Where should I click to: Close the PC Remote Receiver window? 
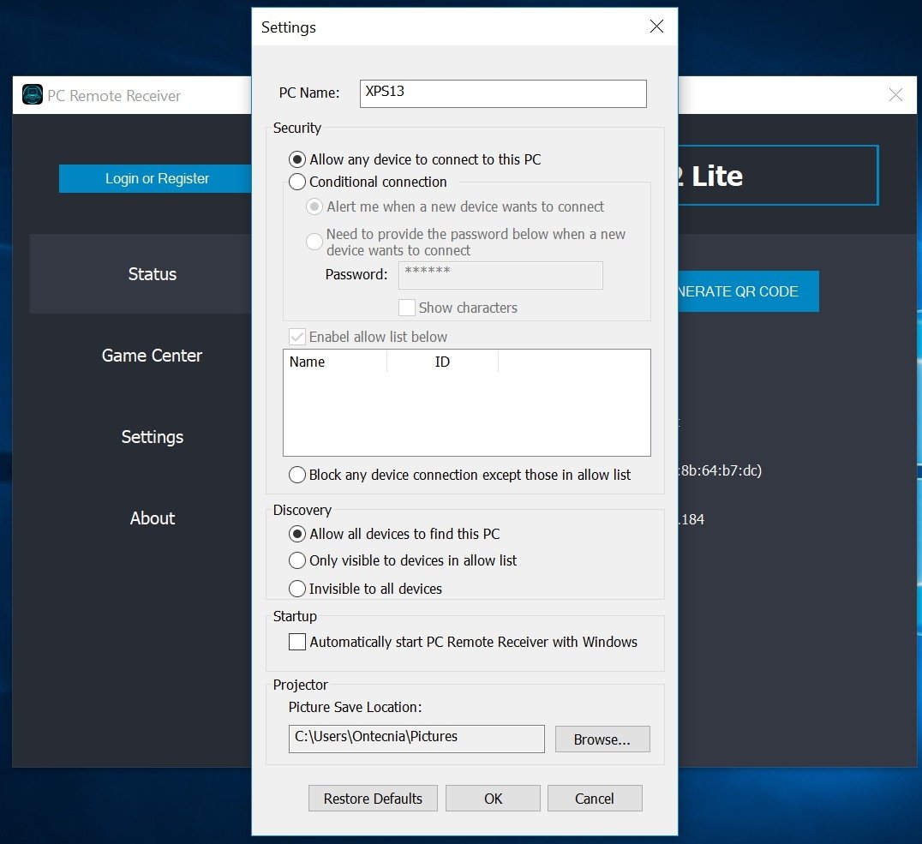tap(895, 95)
